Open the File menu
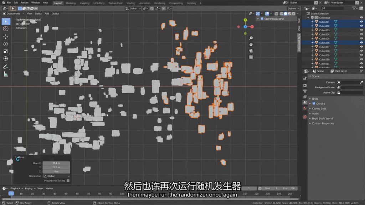365x205 pixels. coord(9,3)
